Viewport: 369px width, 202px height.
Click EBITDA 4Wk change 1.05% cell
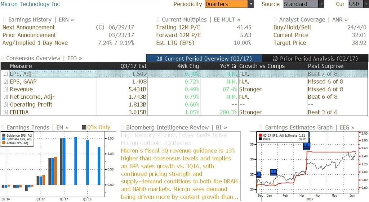click(x=192, y=112)
